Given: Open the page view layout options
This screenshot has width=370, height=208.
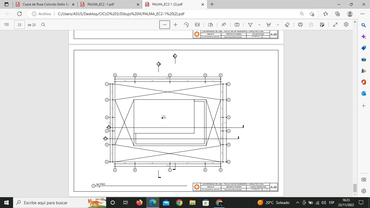Looking at the screenshot, I should point(210,25).
